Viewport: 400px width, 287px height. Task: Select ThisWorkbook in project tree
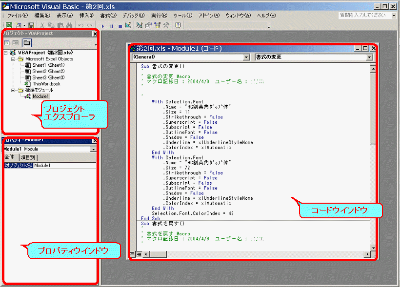46,84
